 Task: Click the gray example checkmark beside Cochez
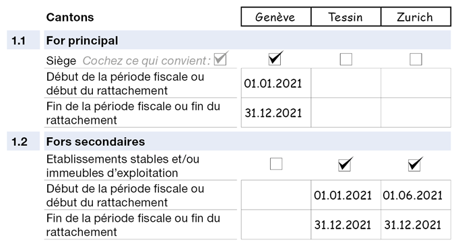tap(220, 59)
